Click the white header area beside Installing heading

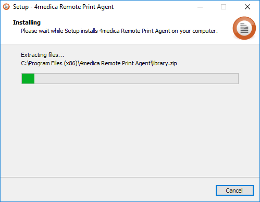point(135,22)
